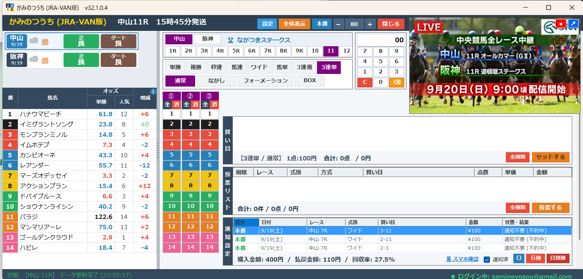Switch to race 7R
The width and height of the screenshot is (583, 279).
click(268, 51)
